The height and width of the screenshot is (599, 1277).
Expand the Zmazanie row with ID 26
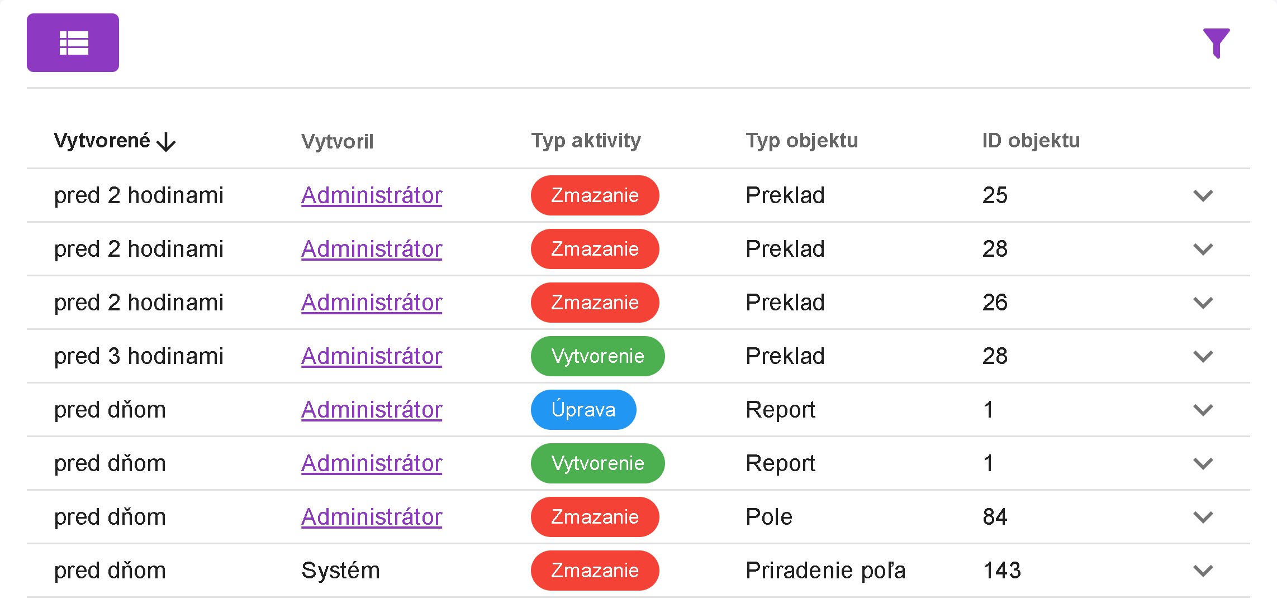click(1203, 303)
